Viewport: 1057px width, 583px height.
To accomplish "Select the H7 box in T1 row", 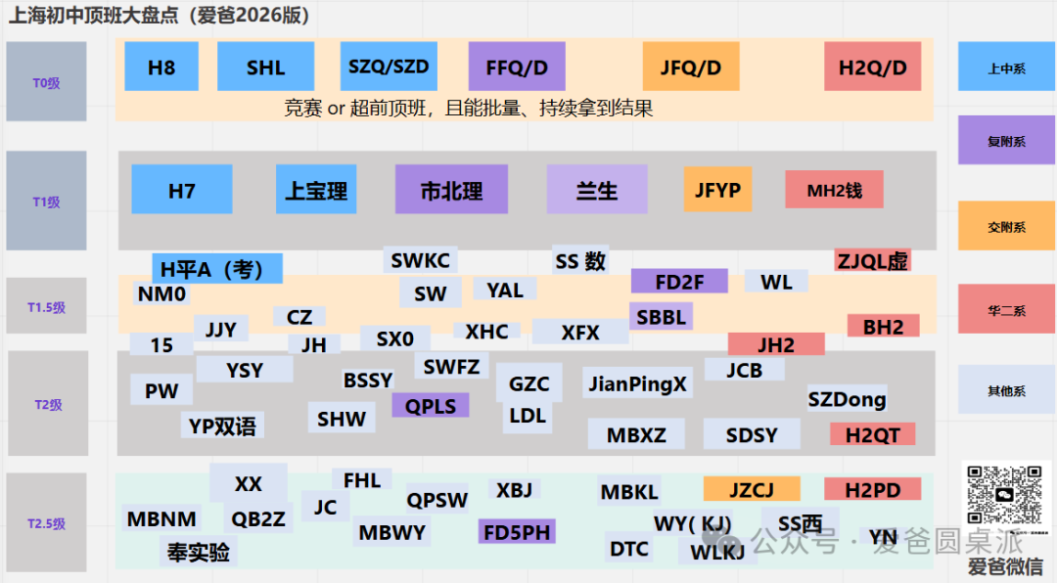I will click(182, 190).
